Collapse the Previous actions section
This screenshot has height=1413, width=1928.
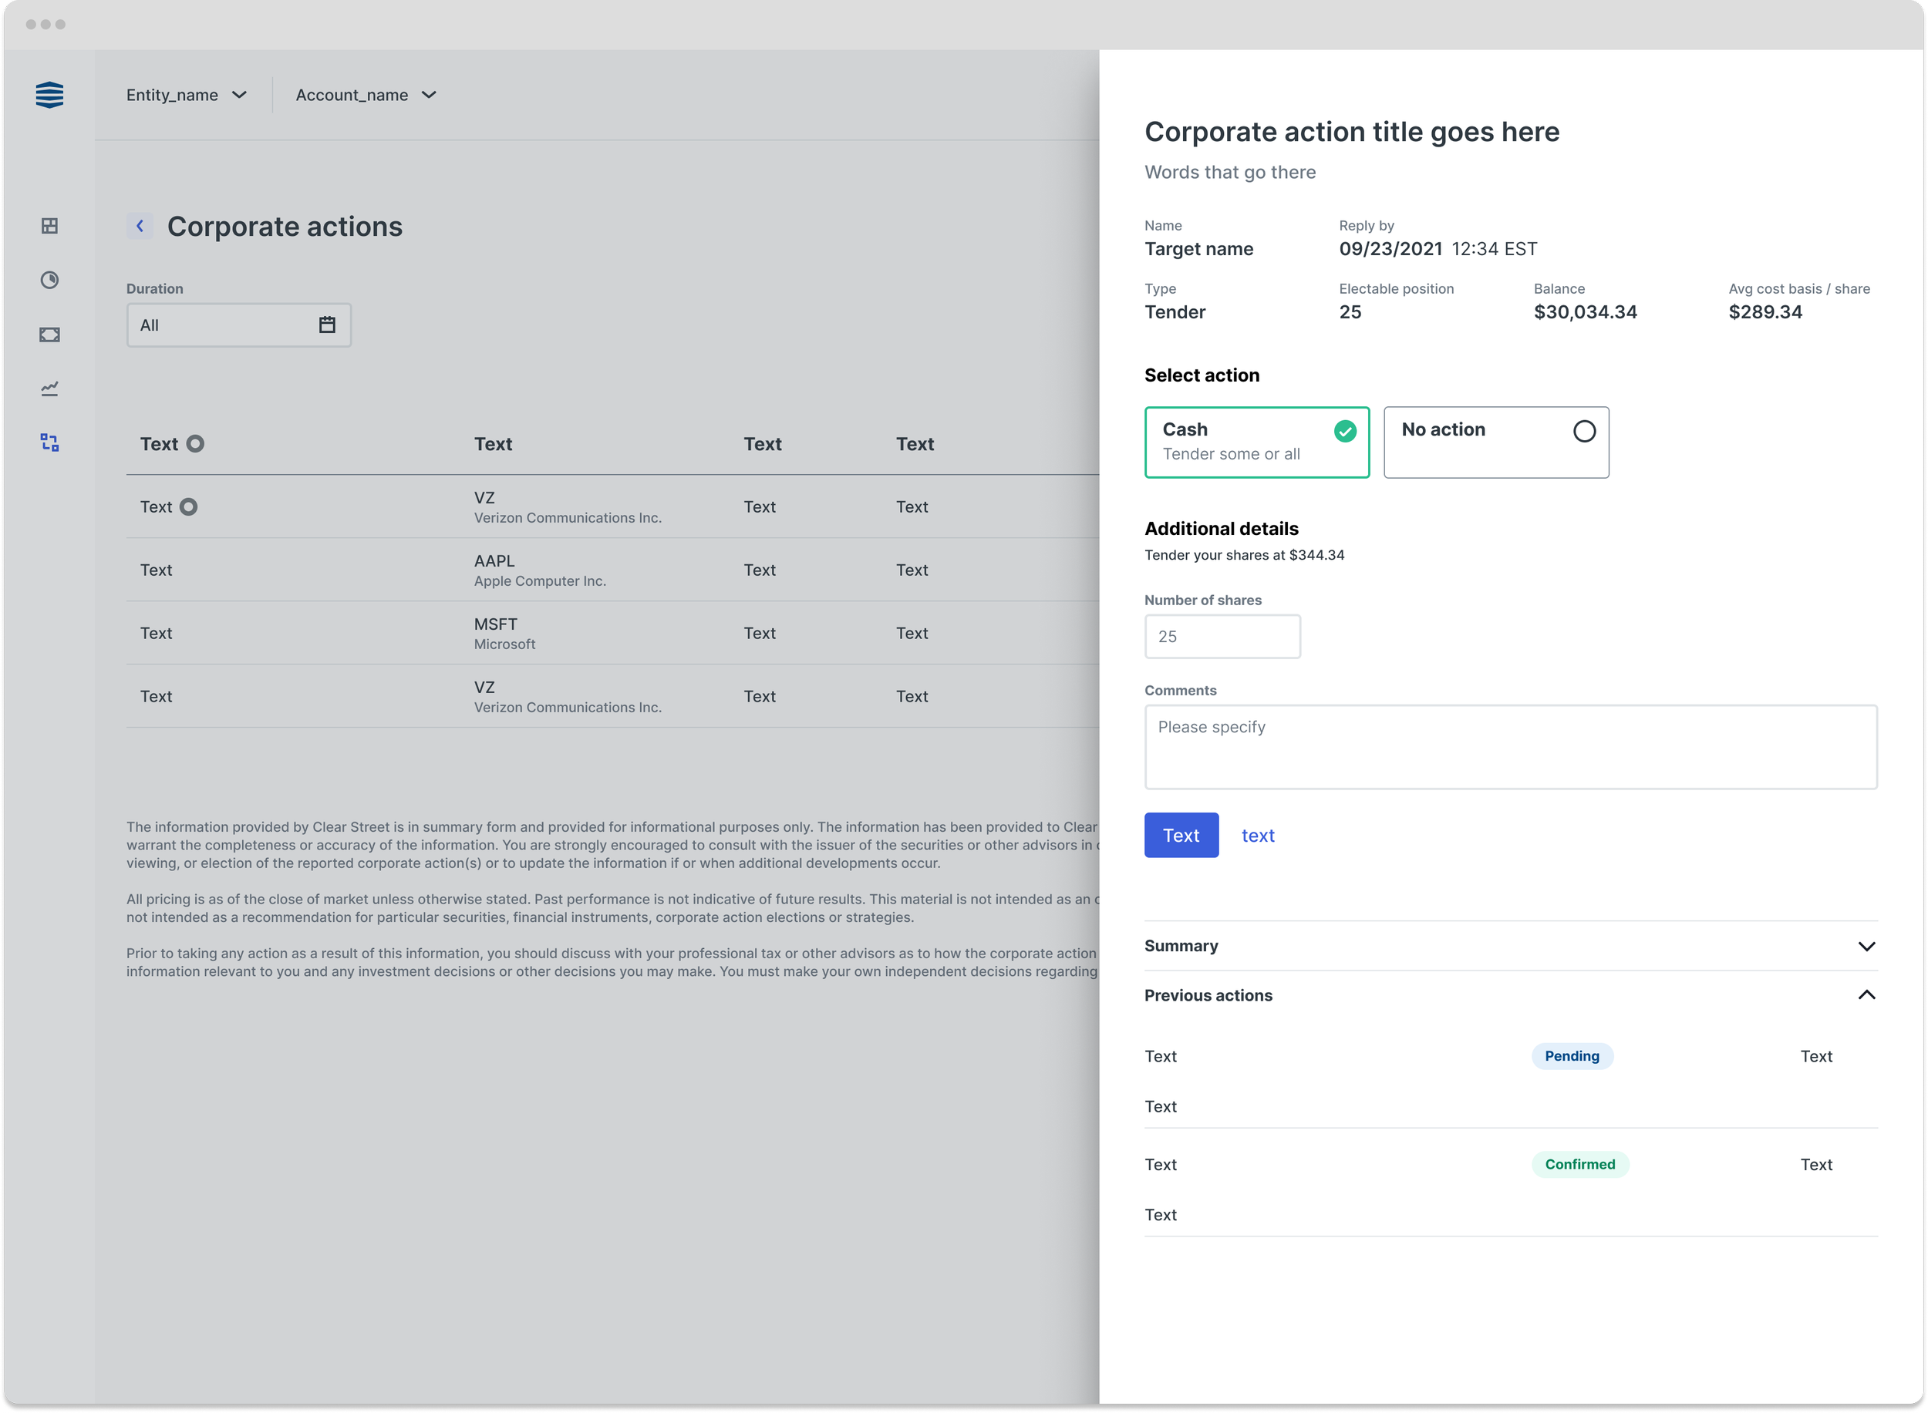(1867, 994)
